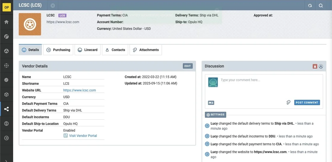Click the OP logo in top-left corner
332x162 pixels.
tap(7, 7)
